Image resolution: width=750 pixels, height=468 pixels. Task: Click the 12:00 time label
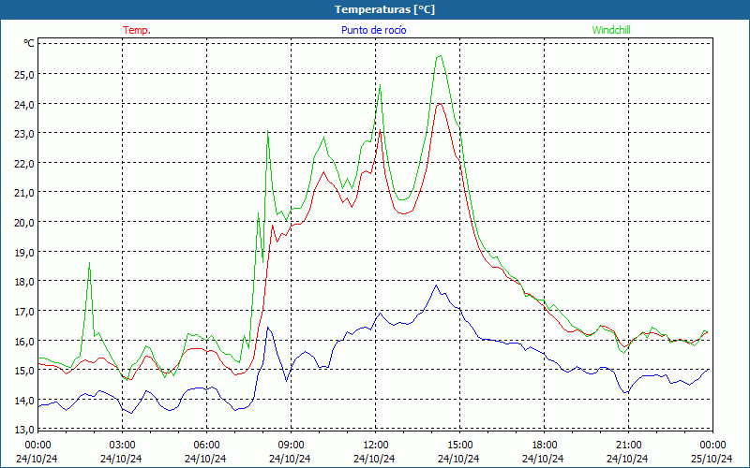(x=376, y=446)
